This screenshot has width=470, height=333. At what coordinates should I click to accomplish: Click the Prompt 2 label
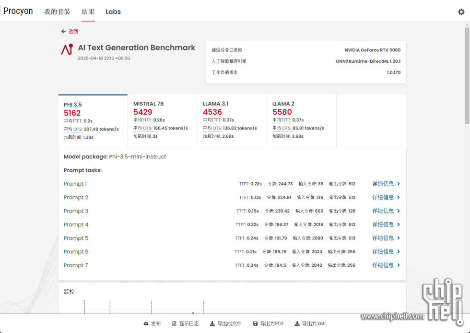point(76,197)
